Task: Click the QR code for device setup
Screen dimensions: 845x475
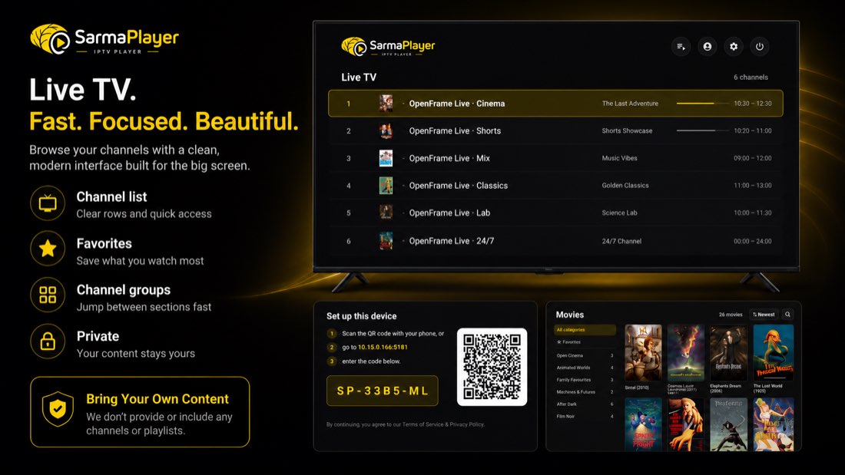Action: [492, 367]
